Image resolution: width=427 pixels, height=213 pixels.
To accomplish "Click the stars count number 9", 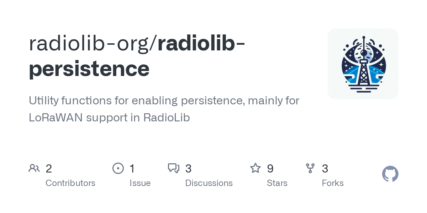I will 270,169.
